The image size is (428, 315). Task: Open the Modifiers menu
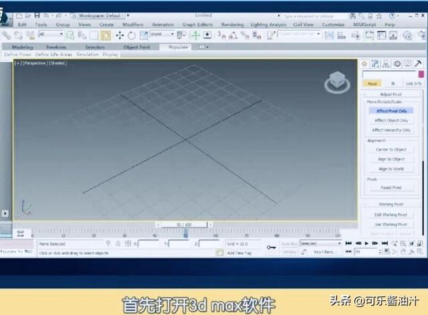(133, 25)
